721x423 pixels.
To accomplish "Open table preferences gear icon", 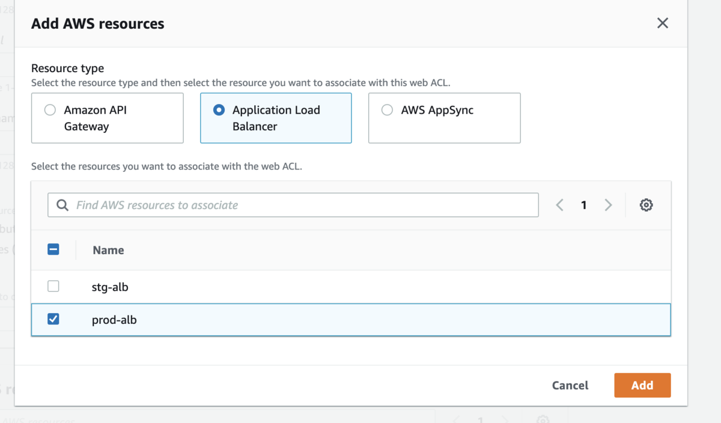I will 646,205.
